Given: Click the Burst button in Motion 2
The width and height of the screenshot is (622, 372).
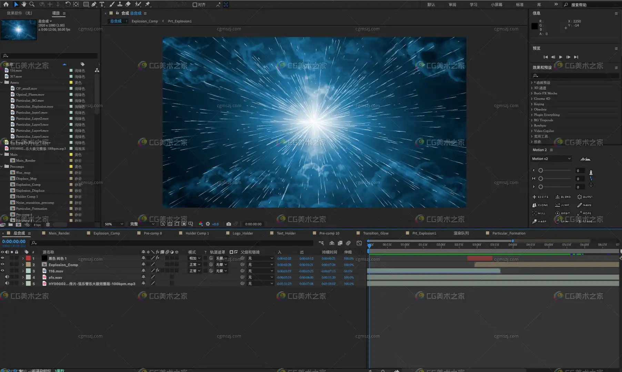Looking at the screenshot, I should coord(585,197).
